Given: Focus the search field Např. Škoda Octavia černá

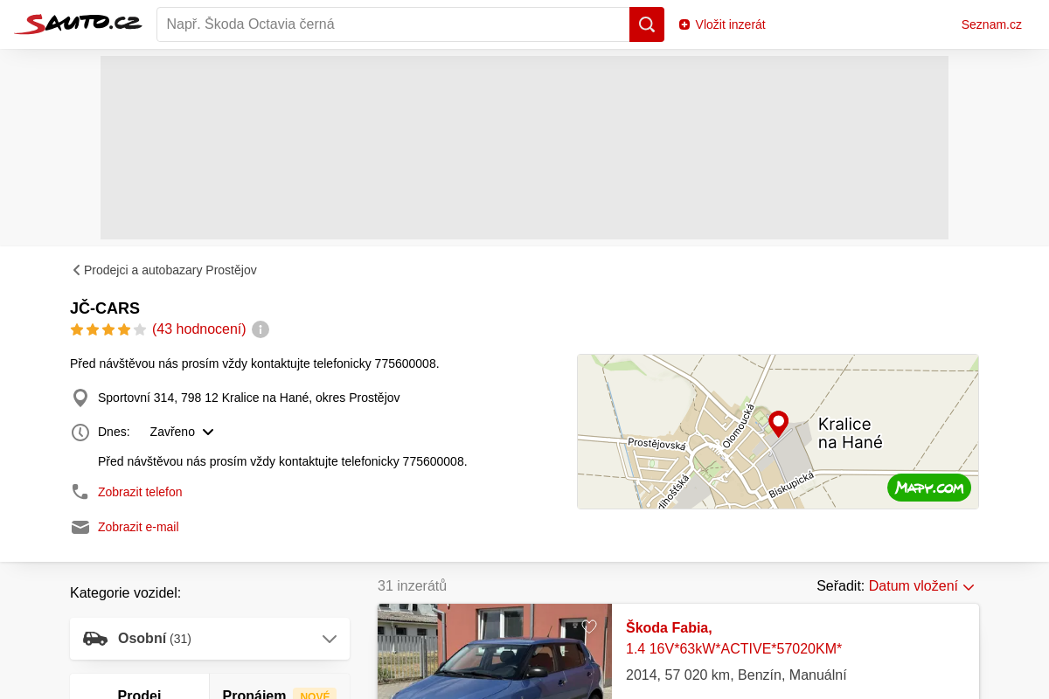Looking at the screenshot, I should tap(393, 24).
